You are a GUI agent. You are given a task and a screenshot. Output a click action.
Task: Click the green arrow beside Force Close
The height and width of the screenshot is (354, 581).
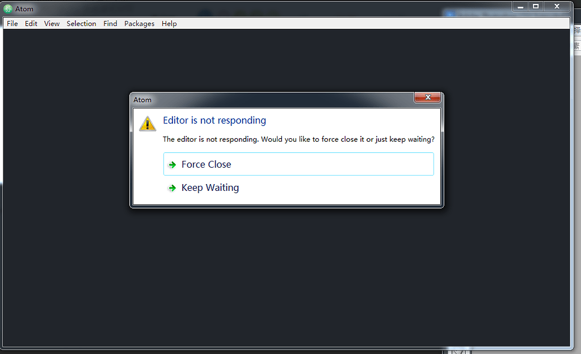pos(172,165)
